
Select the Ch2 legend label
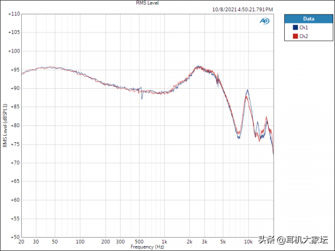(x=304, y=36)
